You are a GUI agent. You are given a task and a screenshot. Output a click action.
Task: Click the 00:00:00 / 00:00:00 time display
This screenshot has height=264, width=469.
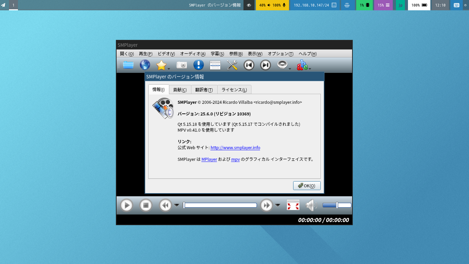(x=323, y=220)
